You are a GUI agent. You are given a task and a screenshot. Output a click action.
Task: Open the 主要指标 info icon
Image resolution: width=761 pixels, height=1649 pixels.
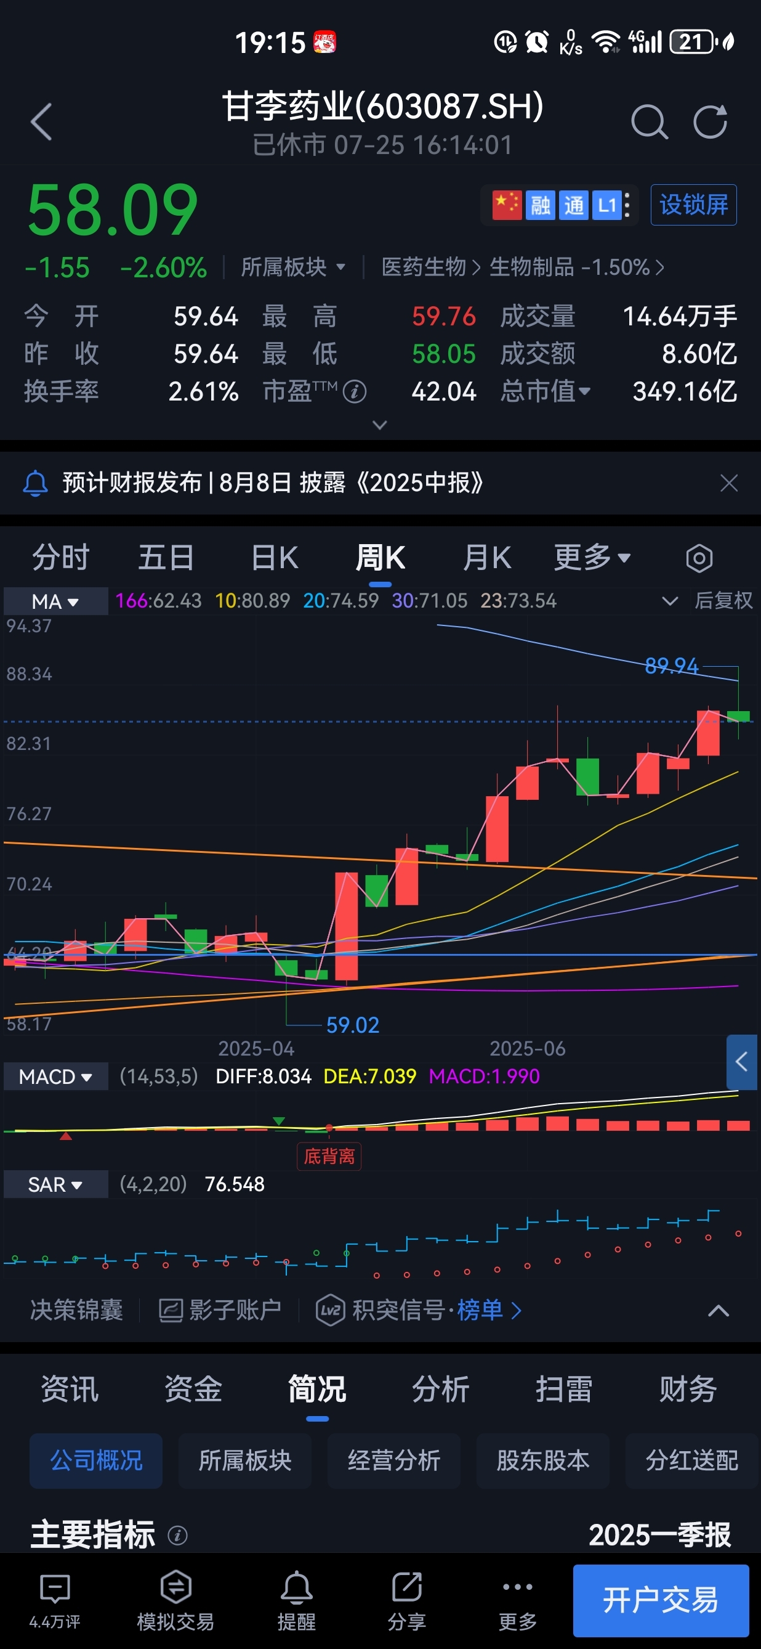pos(177,1534)
